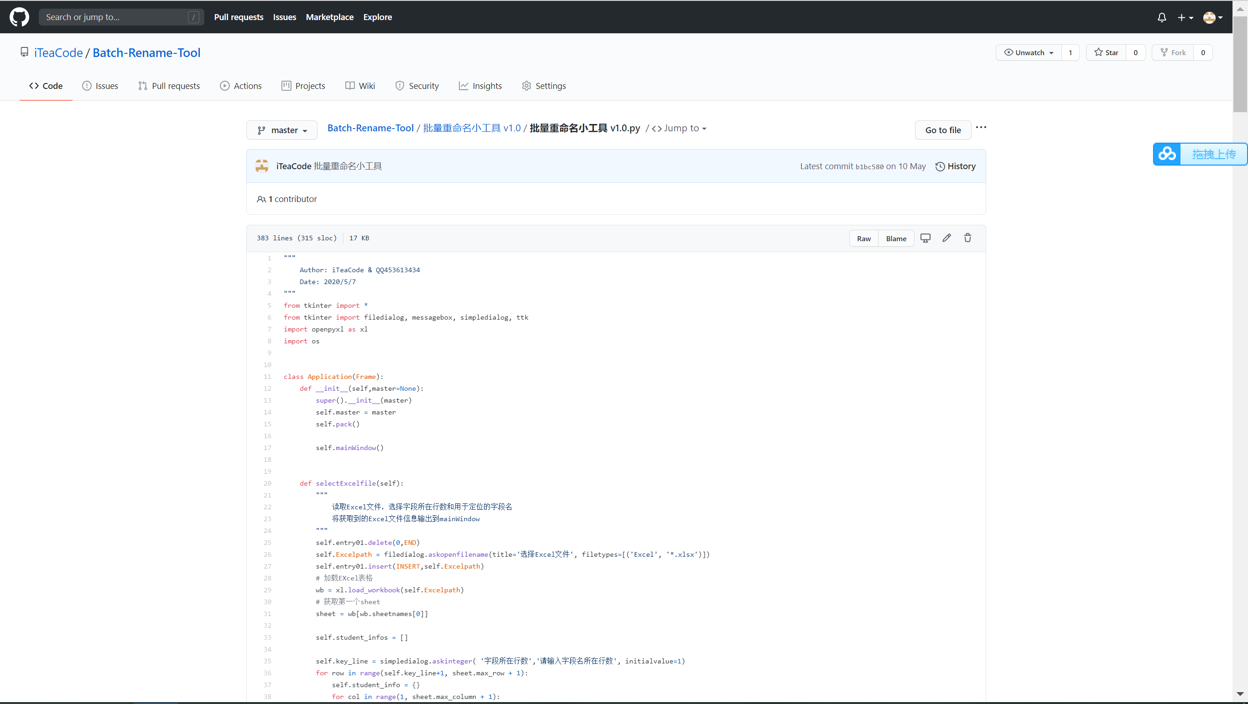
Task: View the Raw file
Action: 863,238
